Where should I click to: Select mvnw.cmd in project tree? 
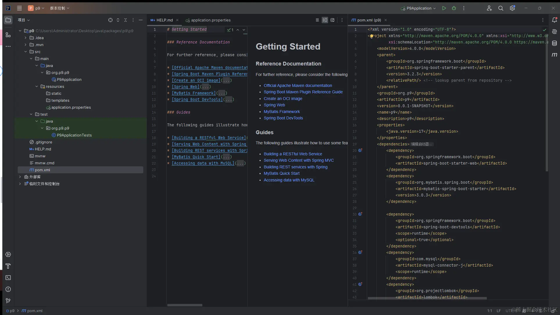point(42,163)
